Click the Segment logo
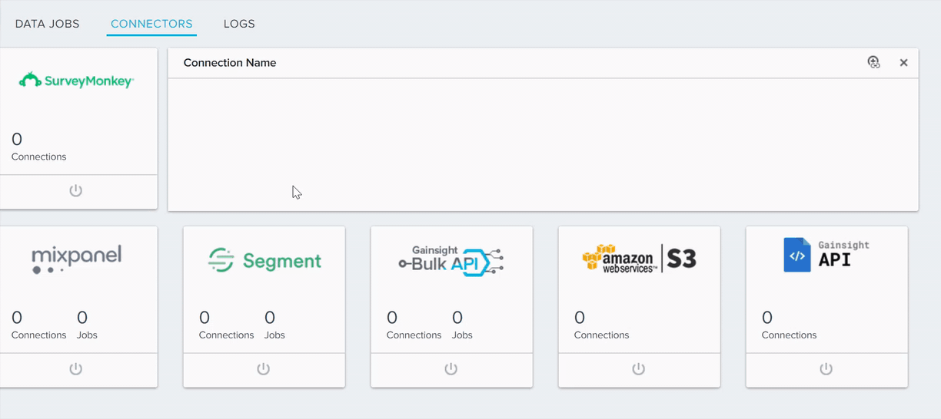The height and width of the screenshot is (419, 941). click(x=264, y=260)
